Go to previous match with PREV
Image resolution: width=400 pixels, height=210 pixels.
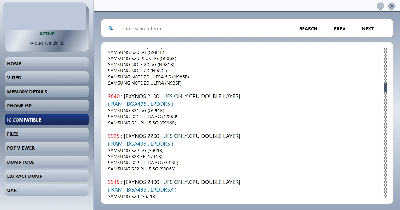(x=340, y=28)
